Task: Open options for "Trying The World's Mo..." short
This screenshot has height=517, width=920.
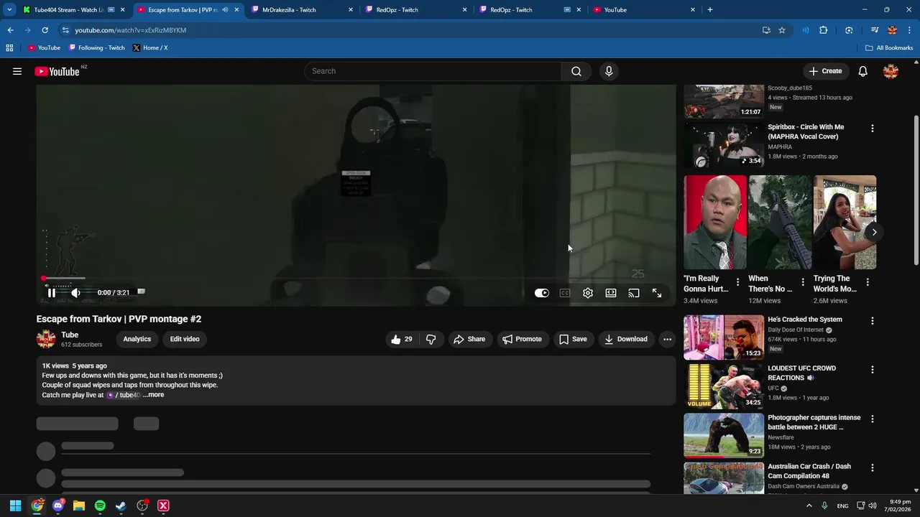Action: tap(868, 282)
